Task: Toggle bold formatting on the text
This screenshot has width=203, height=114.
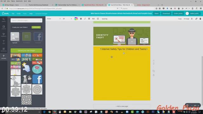Action: [x=81, y=19]
